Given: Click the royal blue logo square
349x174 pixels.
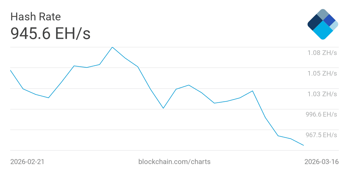Looking at the screenshot, I should [329, 20].
